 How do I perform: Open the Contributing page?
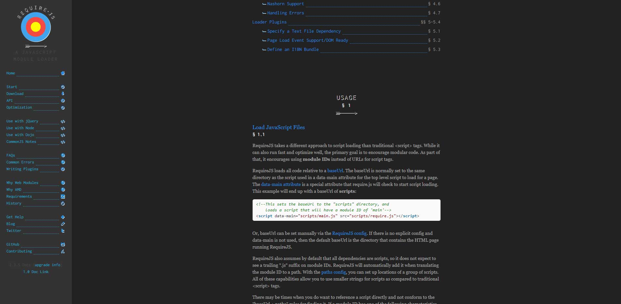[19, 251]
